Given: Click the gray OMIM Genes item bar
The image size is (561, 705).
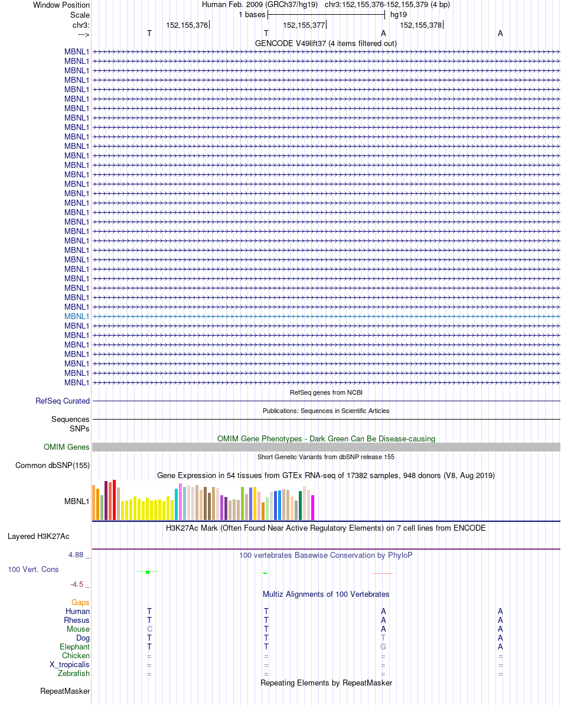Looking at the screenshot, I should pos(326,447).
